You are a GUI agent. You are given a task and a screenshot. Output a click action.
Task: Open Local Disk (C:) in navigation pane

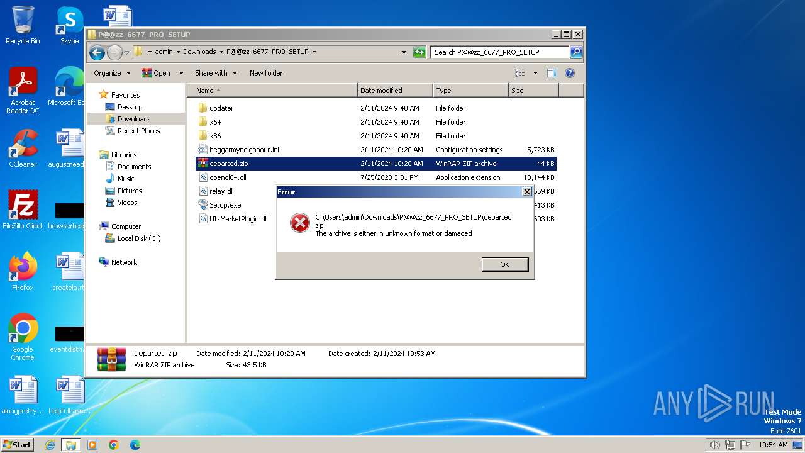coord(138,238)
